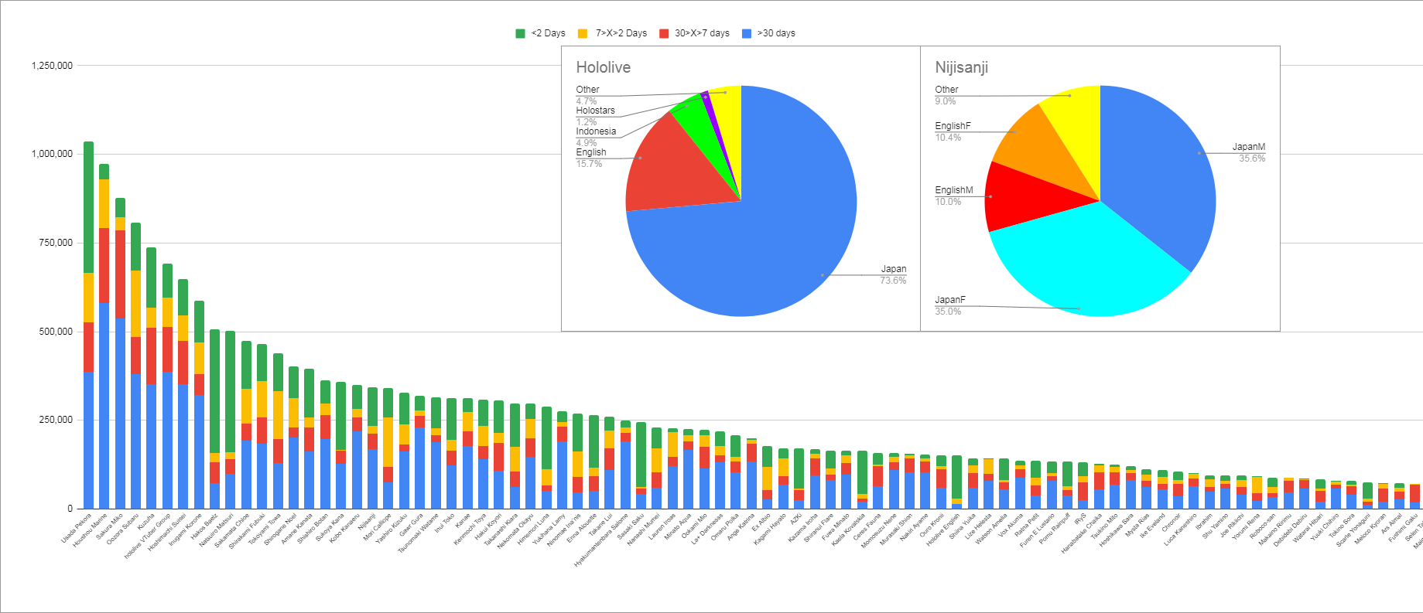Click the '1,250,000' y-axis label
Screen dimensions: 1423x613
(x=52, y=66)
